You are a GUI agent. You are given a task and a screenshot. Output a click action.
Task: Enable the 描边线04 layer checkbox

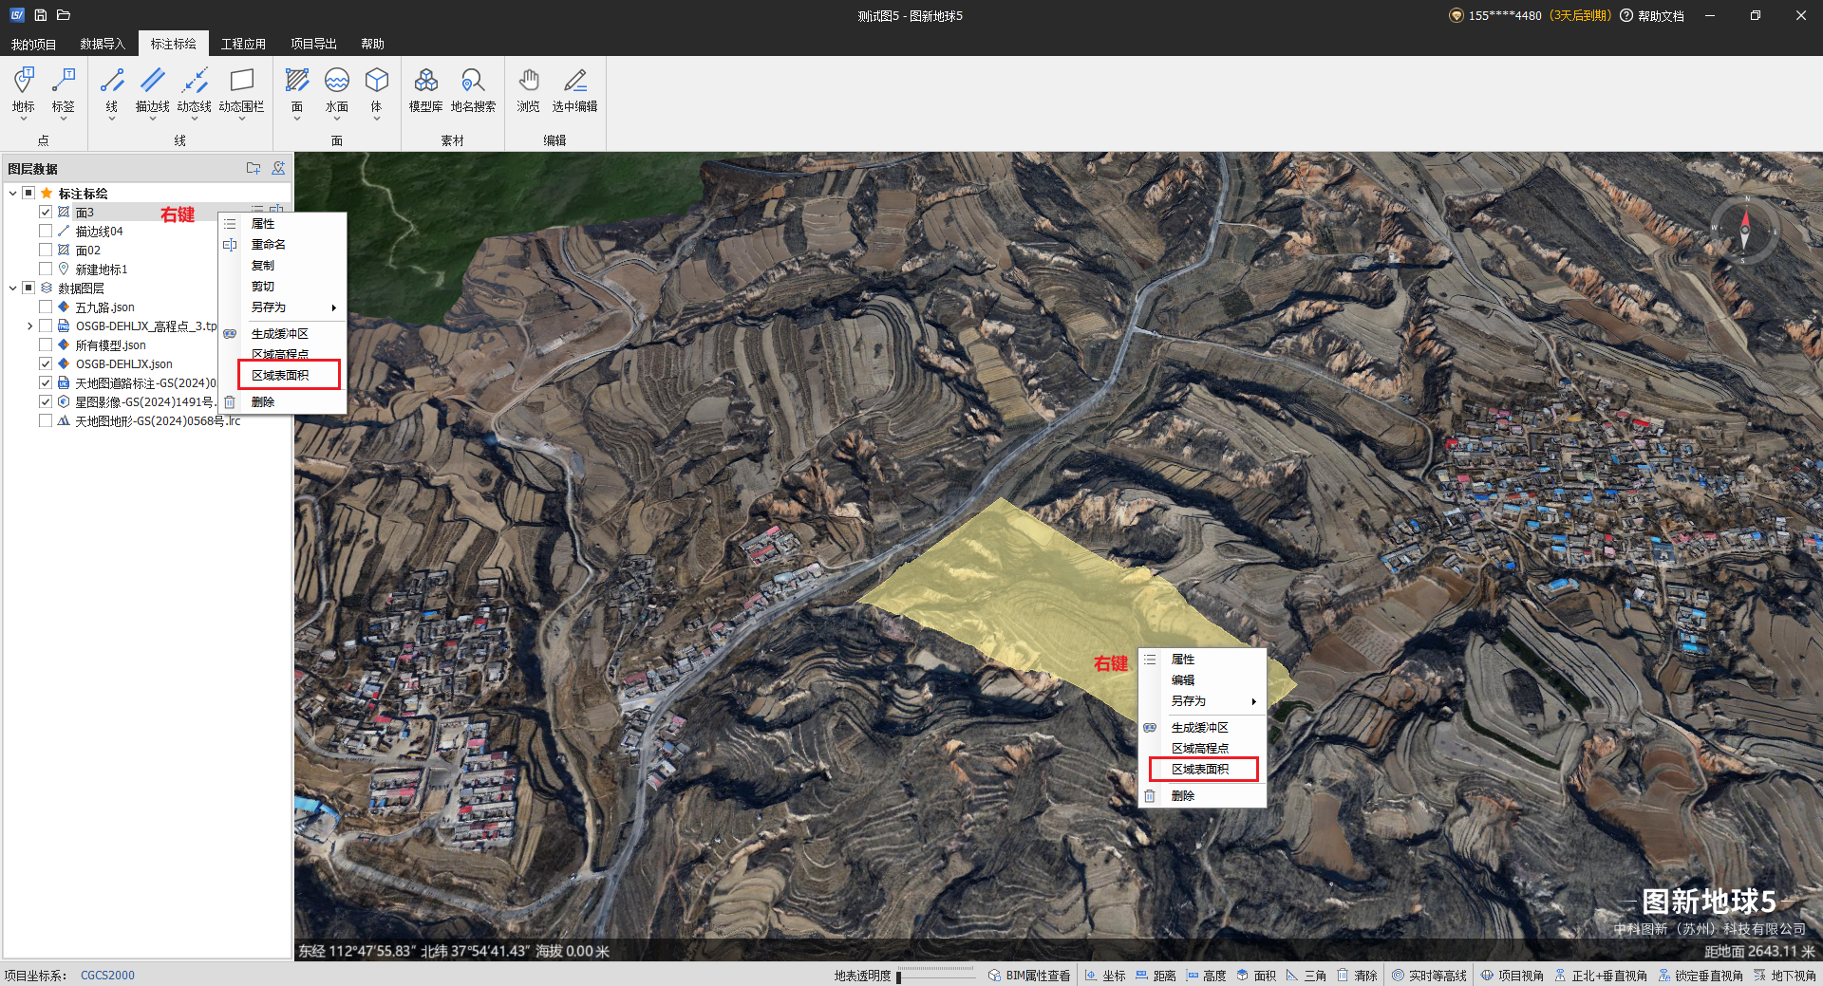click(46, 232)
